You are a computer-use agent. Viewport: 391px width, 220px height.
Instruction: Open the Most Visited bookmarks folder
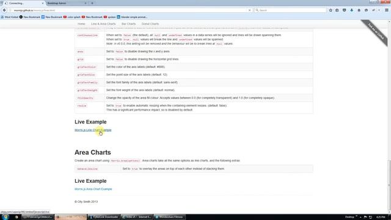pos(10,17)
